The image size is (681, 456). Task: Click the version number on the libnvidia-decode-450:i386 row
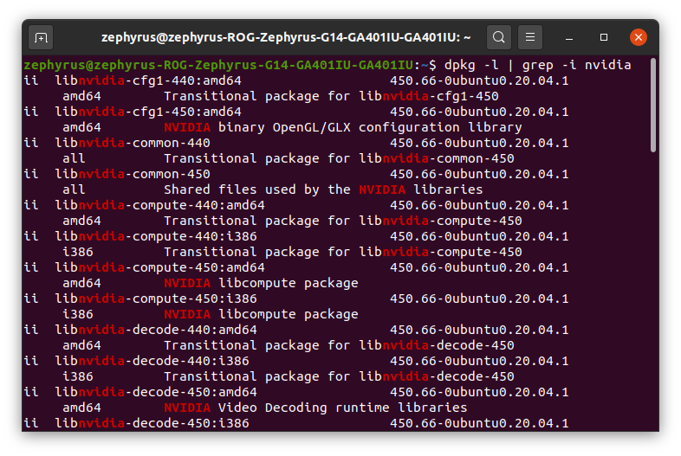coord(479,423)
